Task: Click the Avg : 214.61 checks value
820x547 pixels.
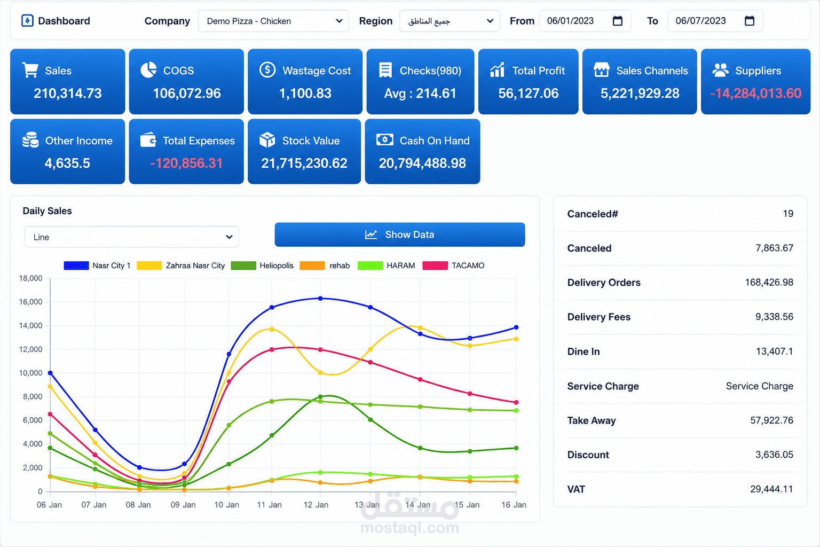Action: tap(420, 93)
